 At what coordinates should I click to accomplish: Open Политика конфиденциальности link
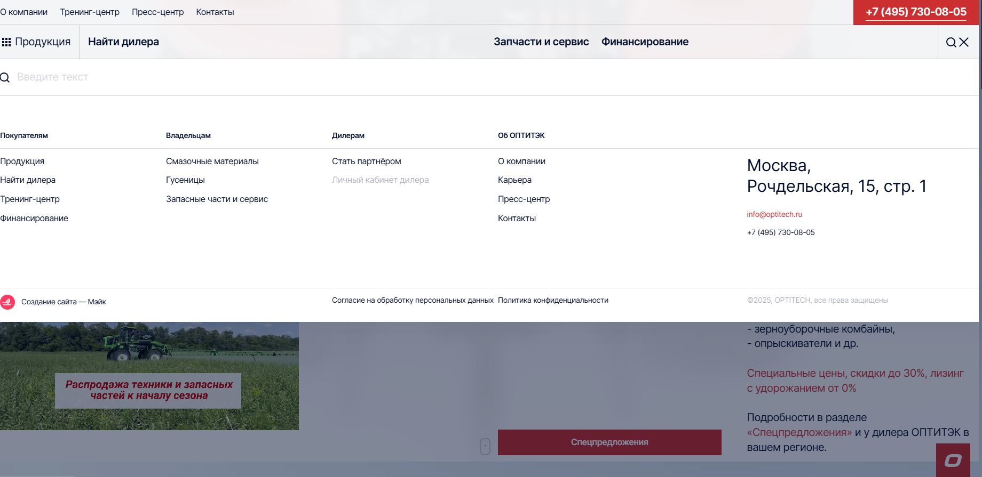point(553,300)
